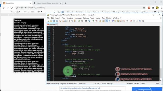This screenshot has width=163, height=91.
Task: Click the Open file folder icon in Notepad++
Action: pos(51,21)
